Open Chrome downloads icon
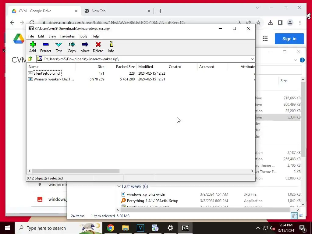 coord(271,23)
